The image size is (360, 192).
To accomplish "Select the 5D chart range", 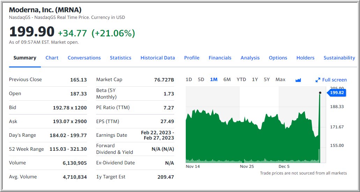I will click(201, 79).
